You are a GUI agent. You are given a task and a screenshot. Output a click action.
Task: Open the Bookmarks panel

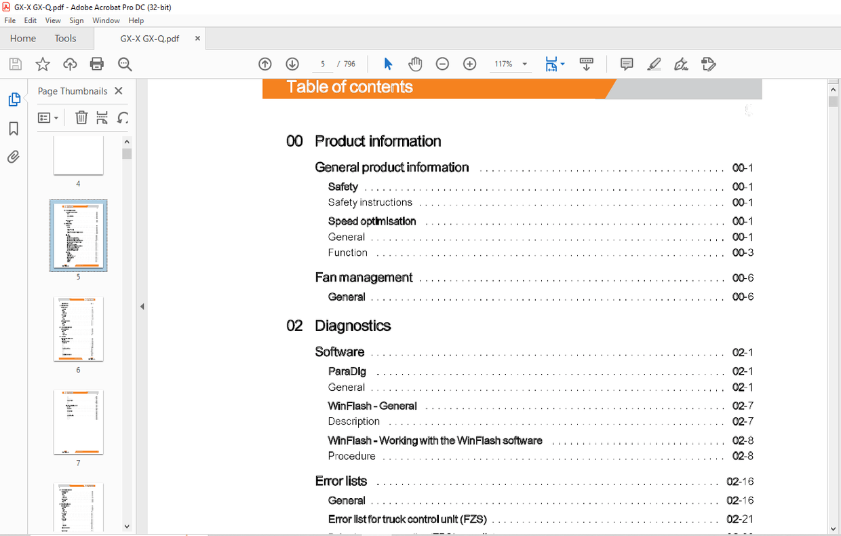click(13, 129)
